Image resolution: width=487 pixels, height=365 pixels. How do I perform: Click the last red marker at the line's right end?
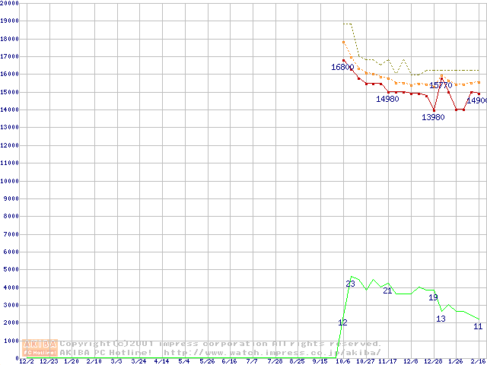[479, 94]
